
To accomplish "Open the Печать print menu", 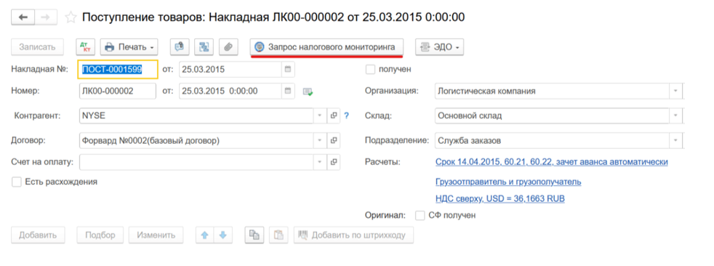I will [x=129, y=47].
